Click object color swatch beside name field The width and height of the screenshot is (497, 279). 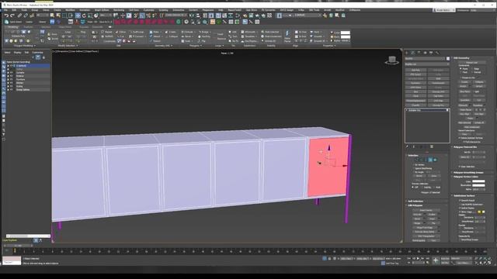[x=448, y=59]
